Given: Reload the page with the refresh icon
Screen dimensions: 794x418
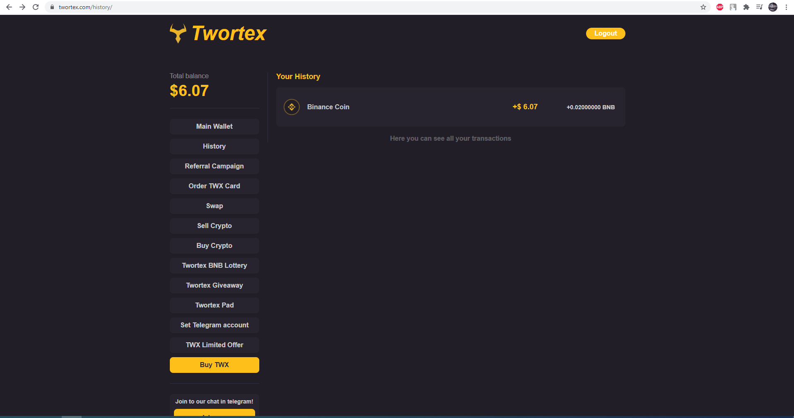Looking at the screenshot, I should [36, 7].
